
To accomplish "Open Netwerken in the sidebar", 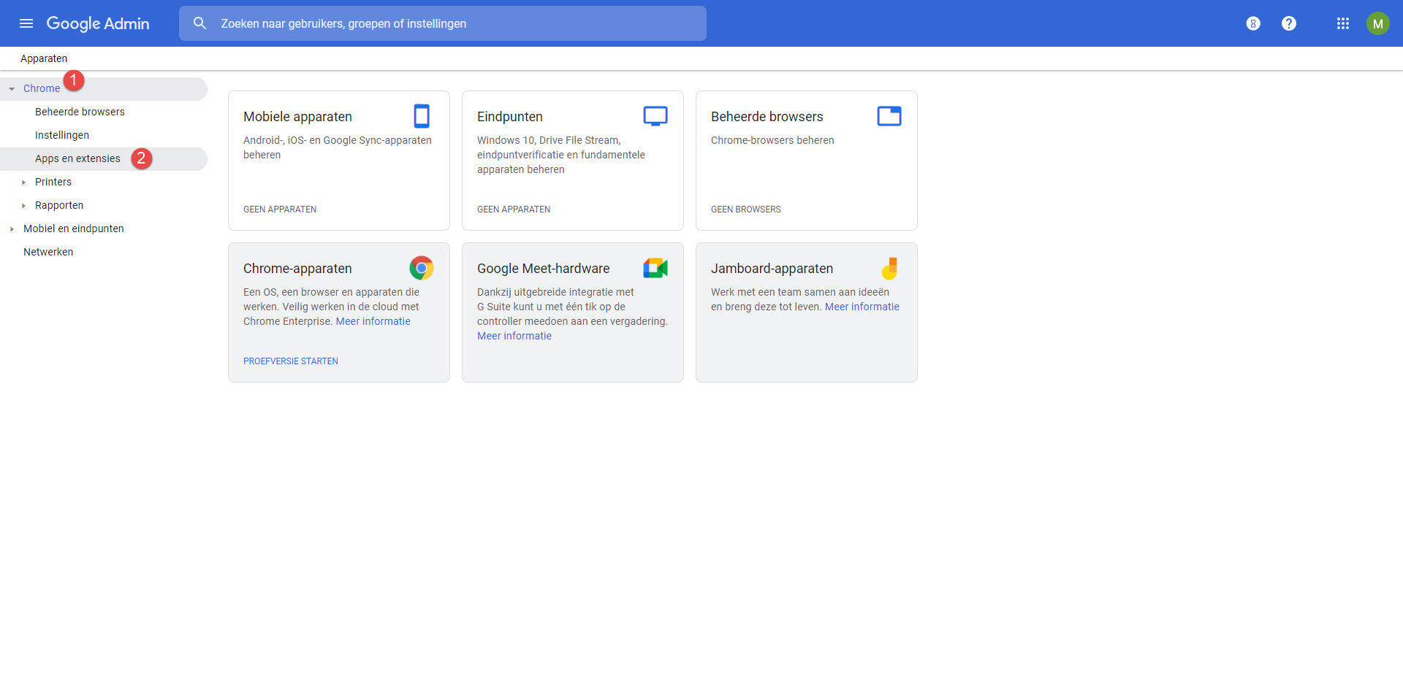I will (48, 252).
